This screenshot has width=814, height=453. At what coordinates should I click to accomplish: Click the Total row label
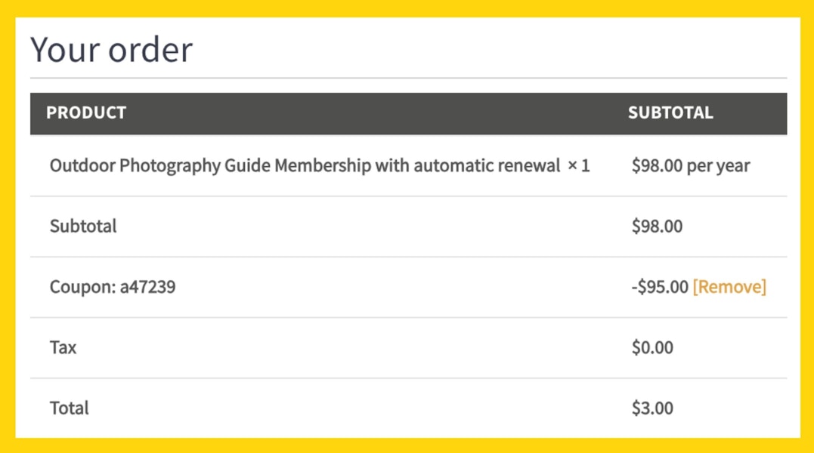[x=69, y=408]
